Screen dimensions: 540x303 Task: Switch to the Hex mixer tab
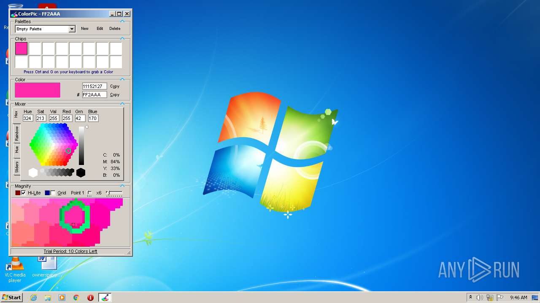[x=16, y=114]
